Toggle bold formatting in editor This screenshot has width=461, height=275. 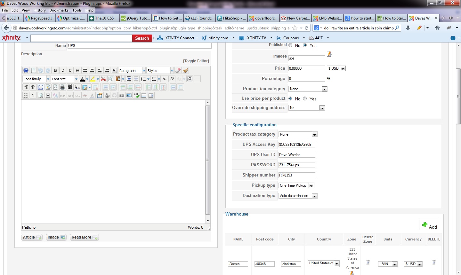tap(55, 70)
